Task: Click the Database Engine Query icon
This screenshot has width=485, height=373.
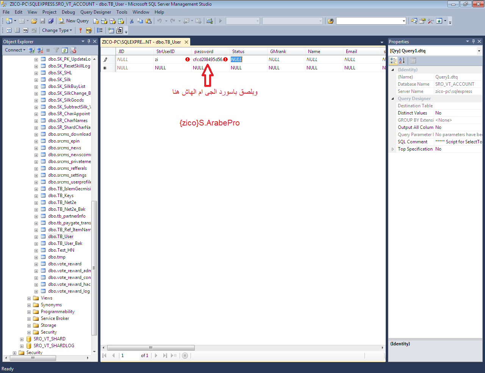Action: pyautogui.click(x=96, y=21)
